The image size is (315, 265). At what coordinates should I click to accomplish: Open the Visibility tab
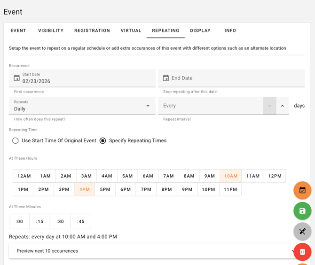pos(51,31)
